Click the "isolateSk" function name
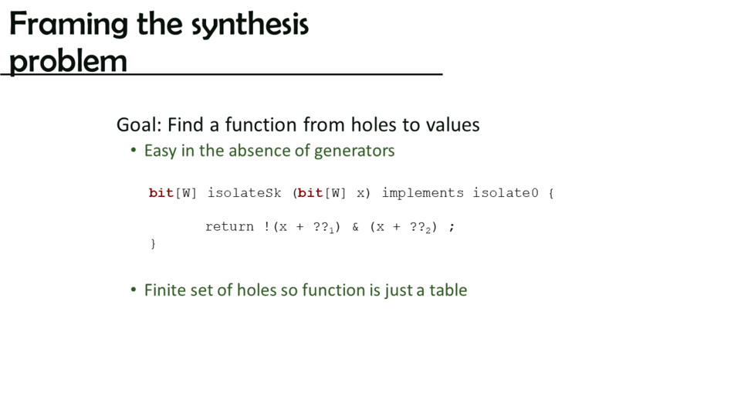The width and height of the screenshot is (741, 417). coord(244,193)
